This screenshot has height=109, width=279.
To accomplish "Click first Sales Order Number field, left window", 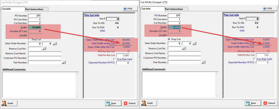I will [35, 44].
